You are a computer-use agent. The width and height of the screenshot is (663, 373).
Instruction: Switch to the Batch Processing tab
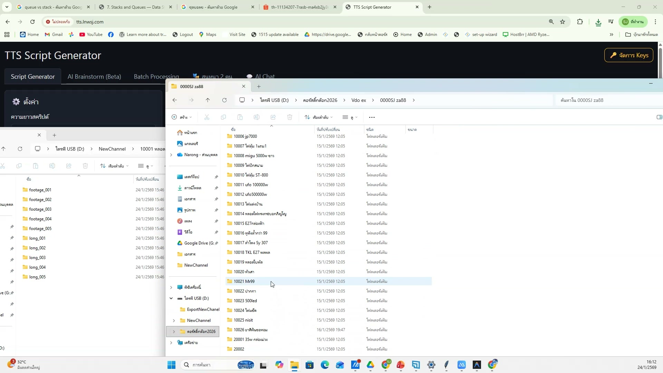156,76
